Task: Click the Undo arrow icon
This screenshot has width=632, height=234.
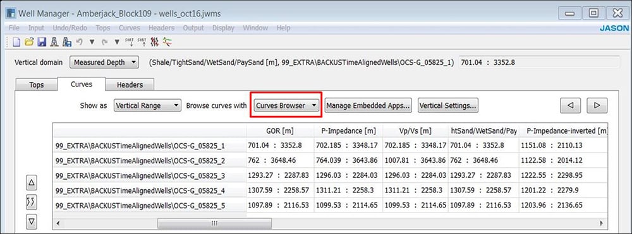Action: pos(80,42)
